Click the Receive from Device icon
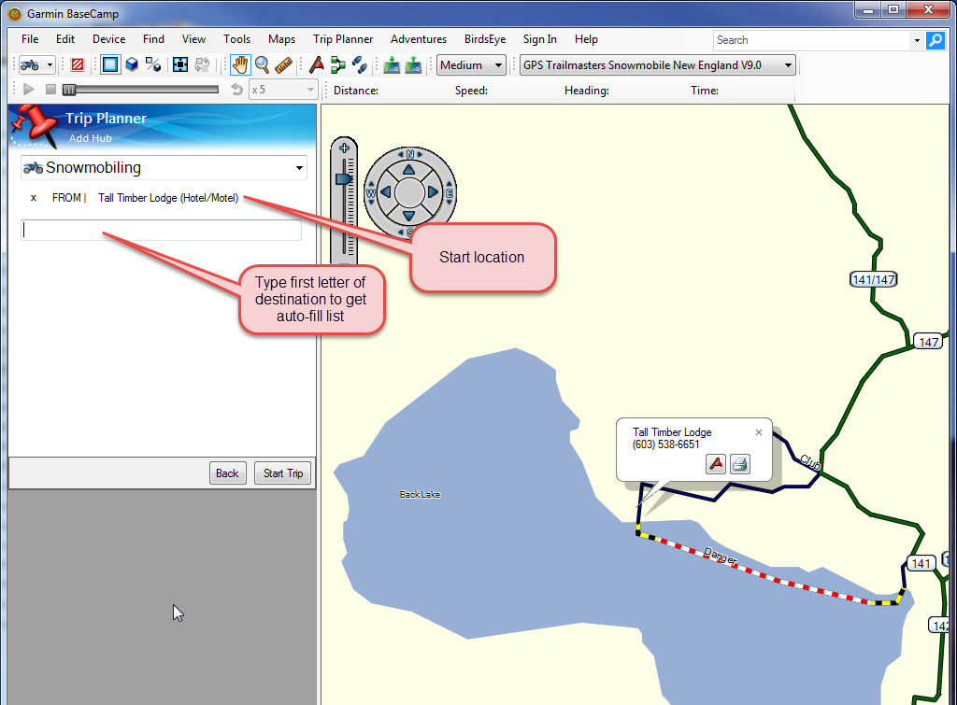 click(x=413, y=64)
